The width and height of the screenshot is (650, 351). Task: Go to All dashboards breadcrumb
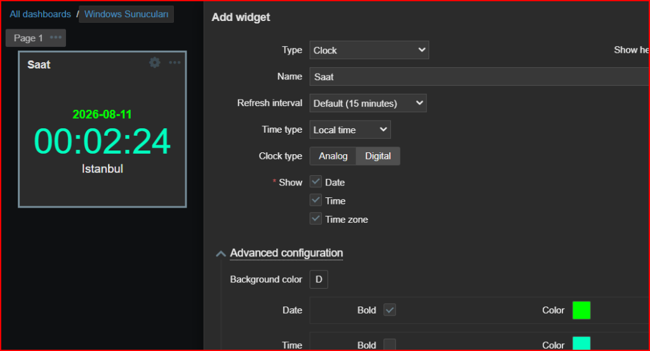(x=40, y=14)
